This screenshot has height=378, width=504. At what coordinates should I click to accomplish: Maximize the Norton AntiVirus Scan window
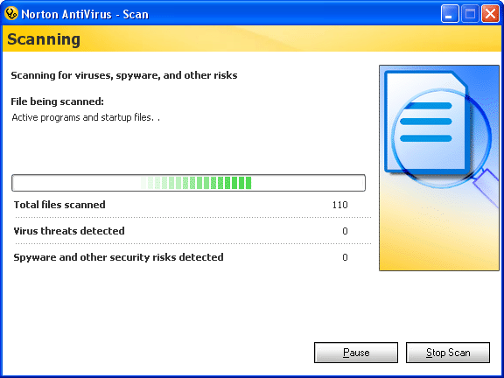coord(470,14)
